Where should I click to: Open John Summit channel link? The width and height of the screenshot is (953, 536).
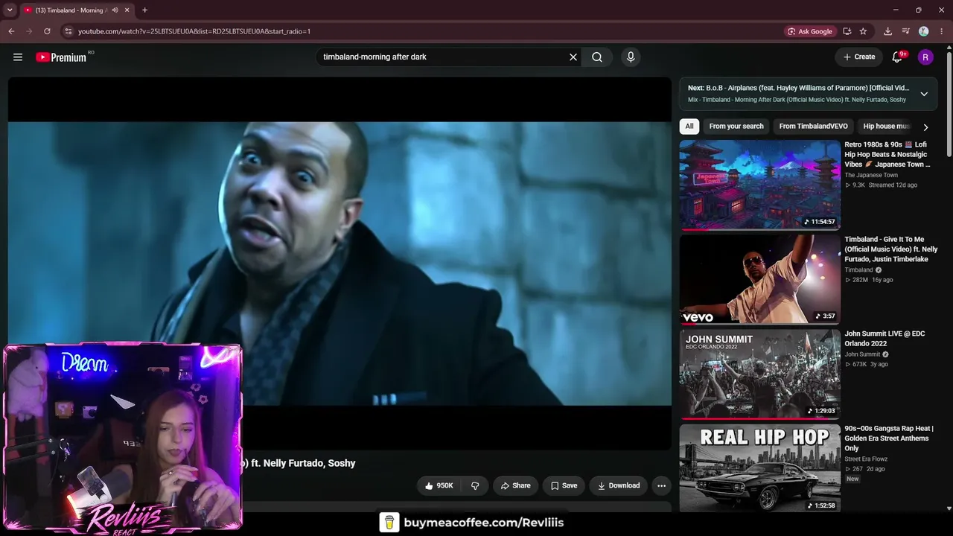[x=862, y=354]
